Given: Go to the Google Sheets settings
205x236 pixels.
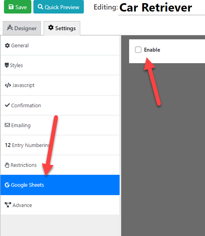Looking at the screenshot, I should pyautogui.click(x=60, y=185).
